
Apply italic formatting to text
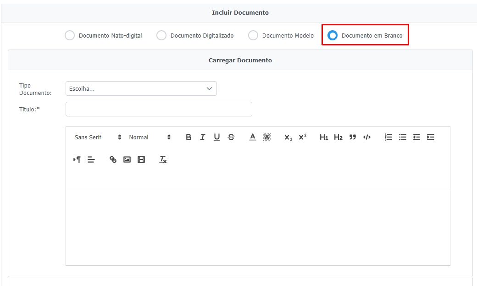coord(202,137)
